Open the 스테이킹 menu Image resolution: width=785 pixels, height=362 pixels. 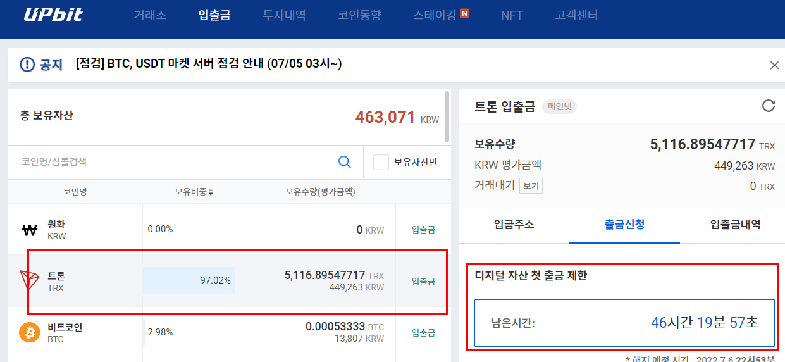tap(435, 15)
